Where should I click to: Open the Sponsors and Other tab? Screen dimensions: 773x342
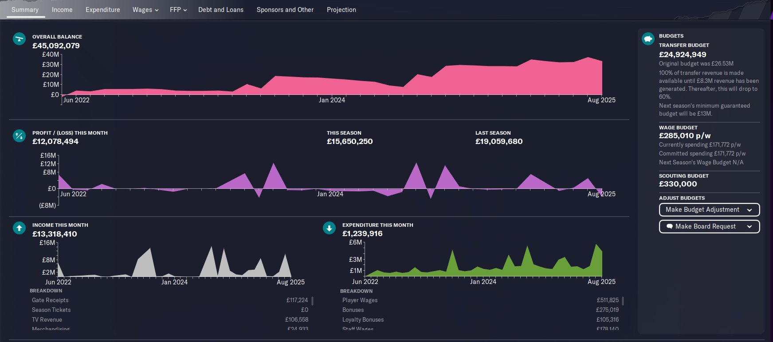285,10
